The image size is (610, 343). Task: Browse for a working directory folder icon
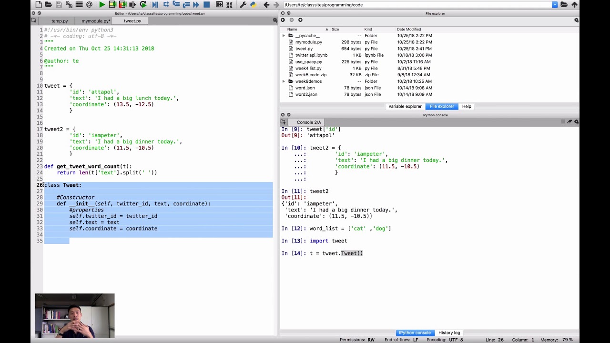pos(564,5)
